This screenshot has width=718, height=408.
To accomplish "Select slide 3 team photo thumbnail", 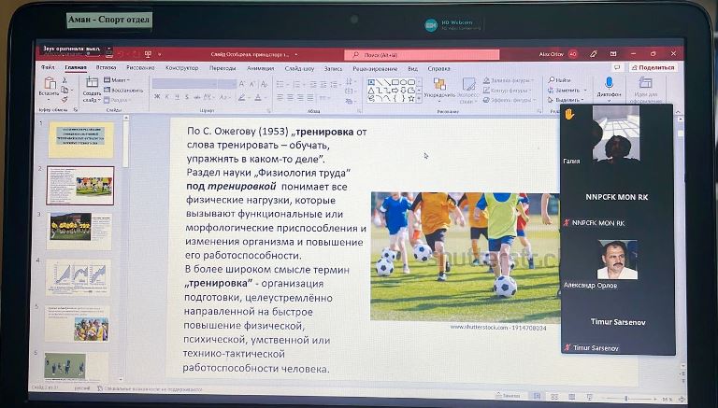I will tap(79, 231).
